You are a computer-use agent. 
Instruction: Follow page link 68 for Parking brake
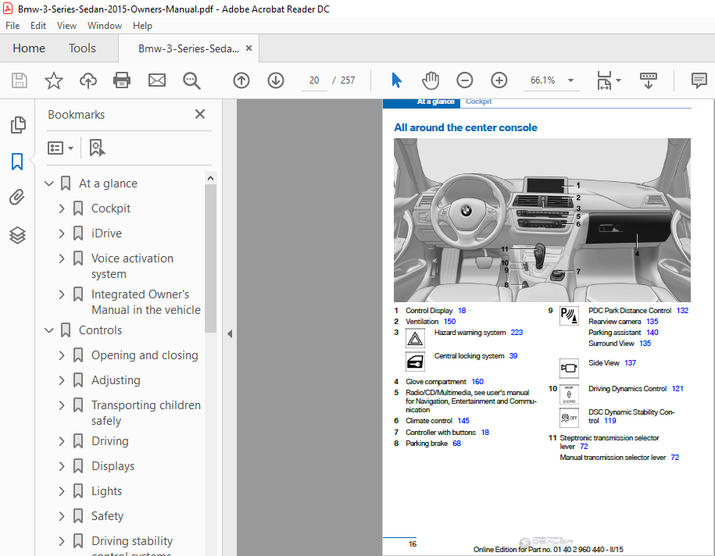[457, 444]
